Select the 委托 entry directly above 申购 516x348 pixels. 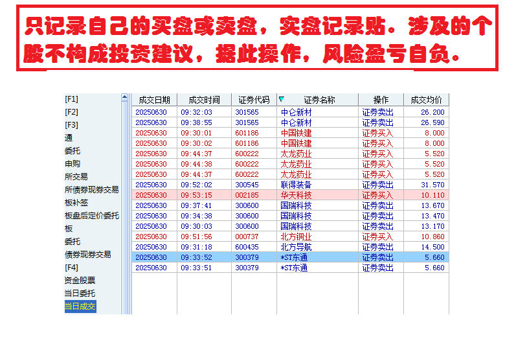tap(73, 151)
